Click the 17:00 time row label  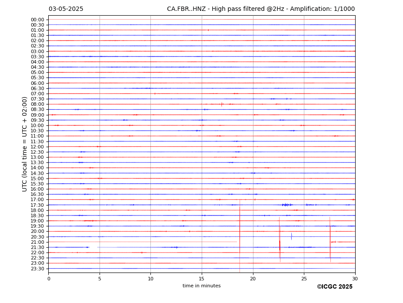37,200
